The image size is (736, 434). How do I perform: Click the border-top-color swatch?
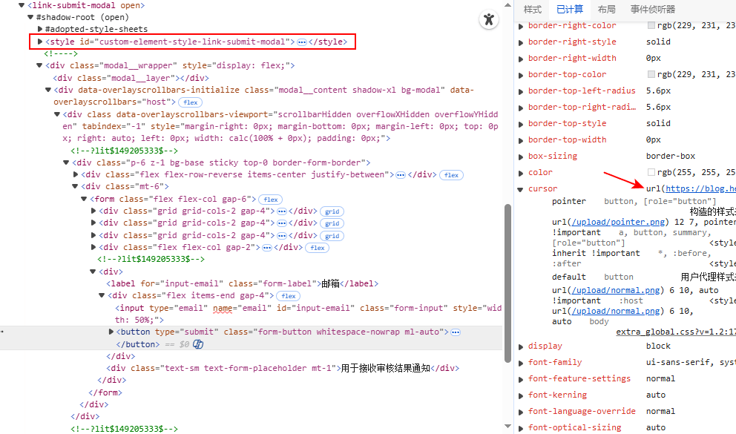click(x=651, y=75)
